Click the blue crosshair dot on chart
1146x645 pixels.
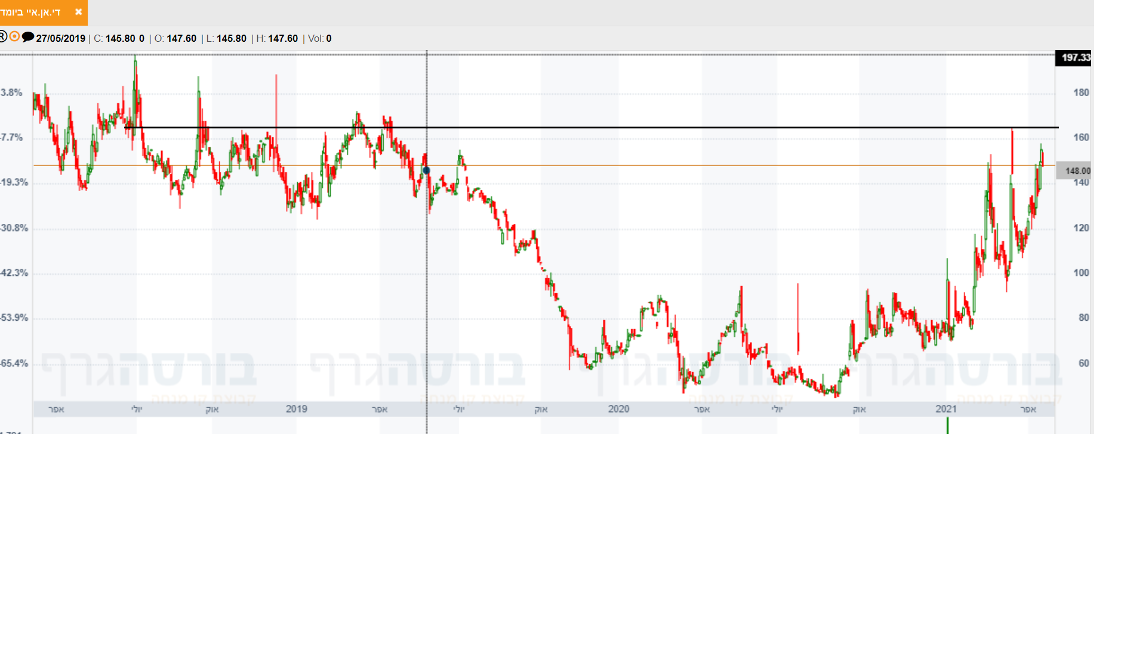coord(426,171)
